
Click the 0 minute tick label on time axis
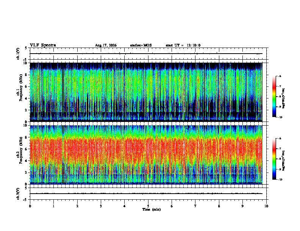[x=30, y=206]
